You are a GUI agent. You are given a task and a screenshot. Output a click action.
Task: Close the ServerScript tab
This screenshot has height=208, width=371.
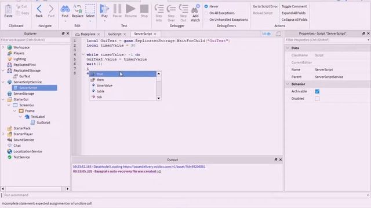[155, 34]
